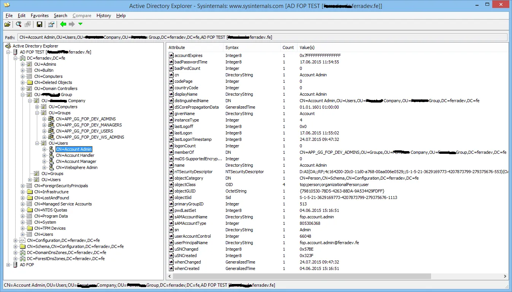Screen dimensions: 512x292
Task: Select the CN=ForeignSecurityPrincipals tree row
Action: pyautogui.click(x=61, y=186)
